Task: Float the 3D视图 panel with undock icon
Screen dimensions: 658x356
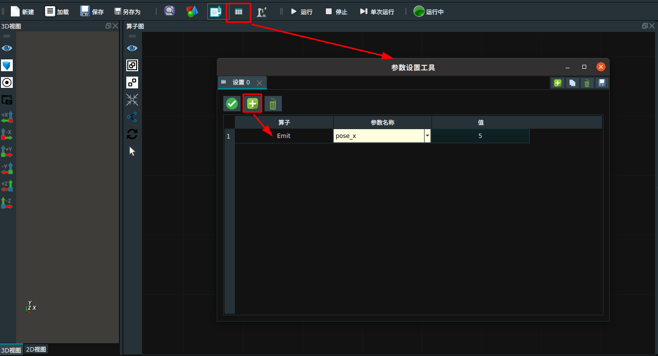Action: click(x=108, y=26)
